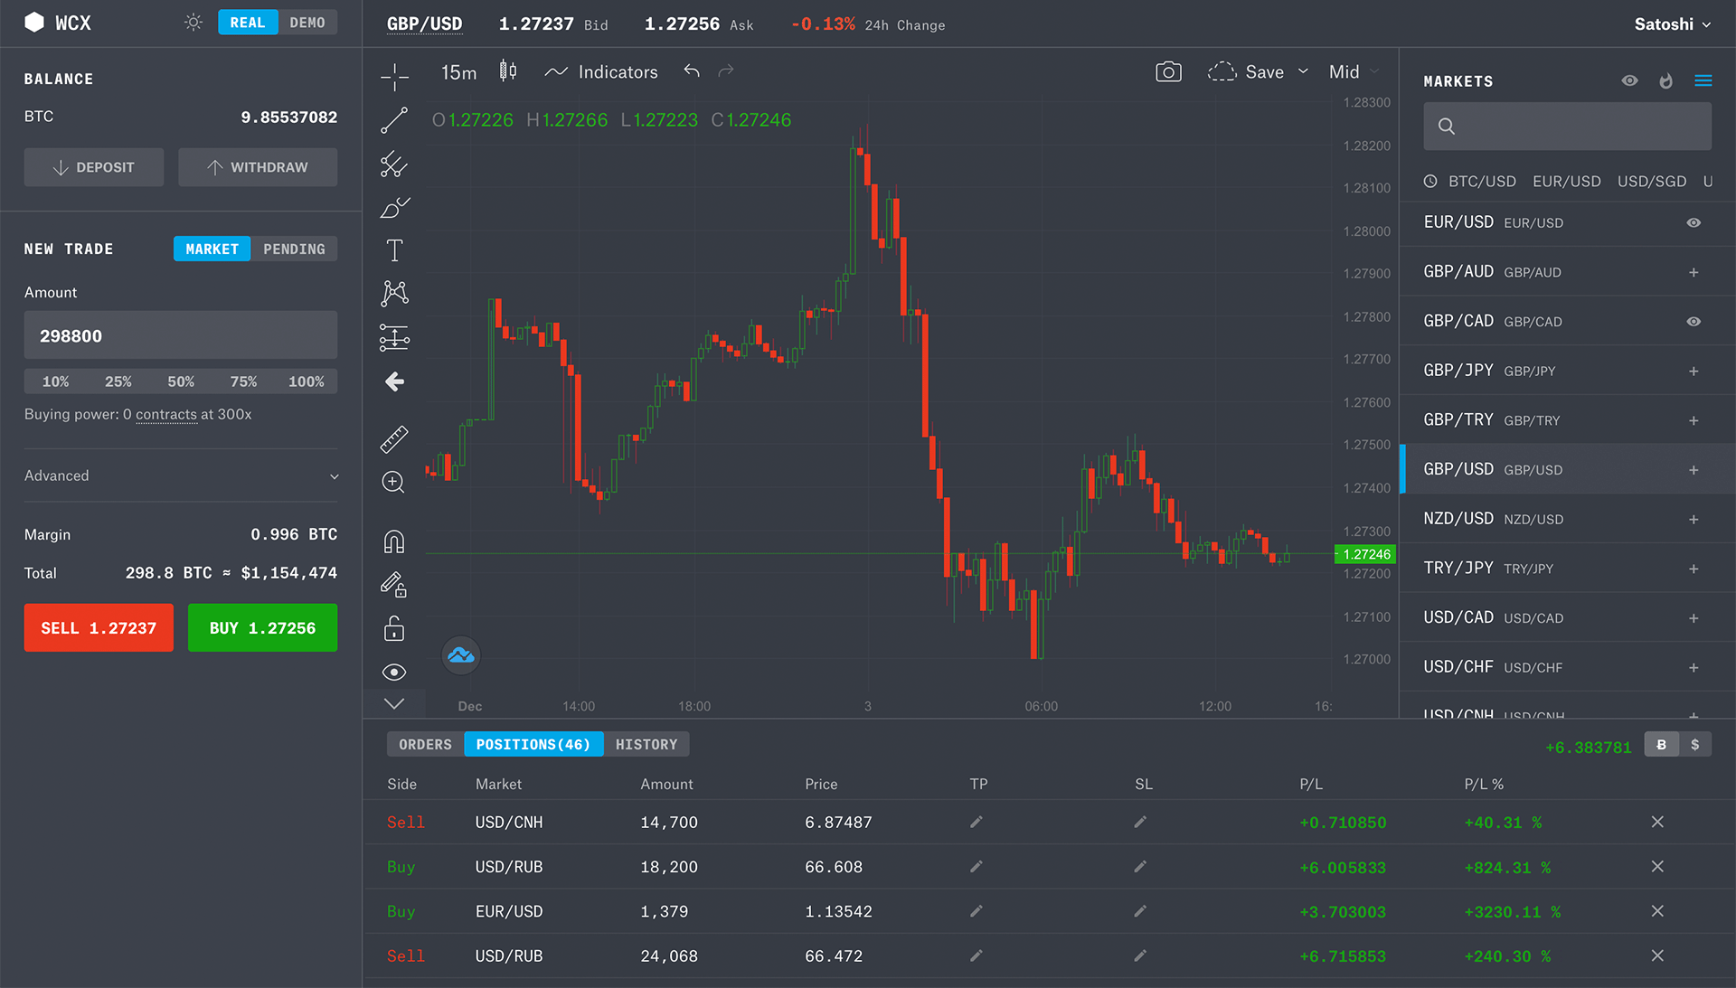1736x988 pixels.
Task: Toggle REAL trading mode
Action: pyautogui.click(x=242, y=23)
